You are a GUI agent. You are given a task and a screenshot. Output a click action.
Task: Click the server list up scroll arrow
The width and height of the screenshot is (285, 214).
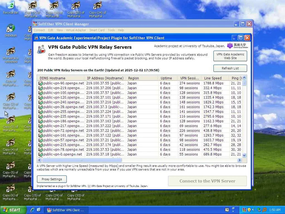[244, 78]
